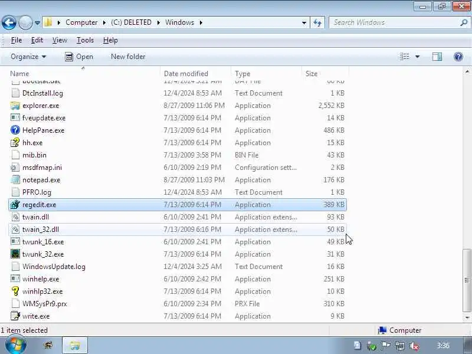Open the Tools menu
Image resolution: width=472 pixels, height=354 pixels.
[x=85, y=40]
